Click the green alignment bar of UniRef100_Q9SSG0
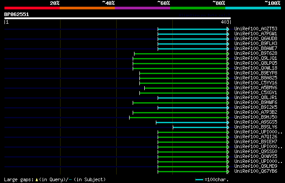Image resolution: width=285 pixels, height=183 pixels. click(x=192, y=152)
